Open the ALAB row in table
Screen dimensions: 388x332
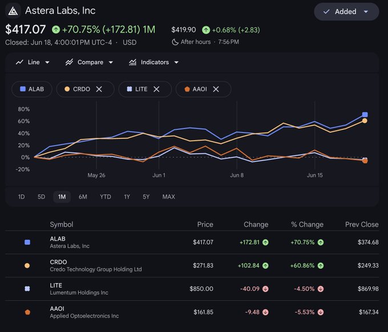click(x=192, y=242)
